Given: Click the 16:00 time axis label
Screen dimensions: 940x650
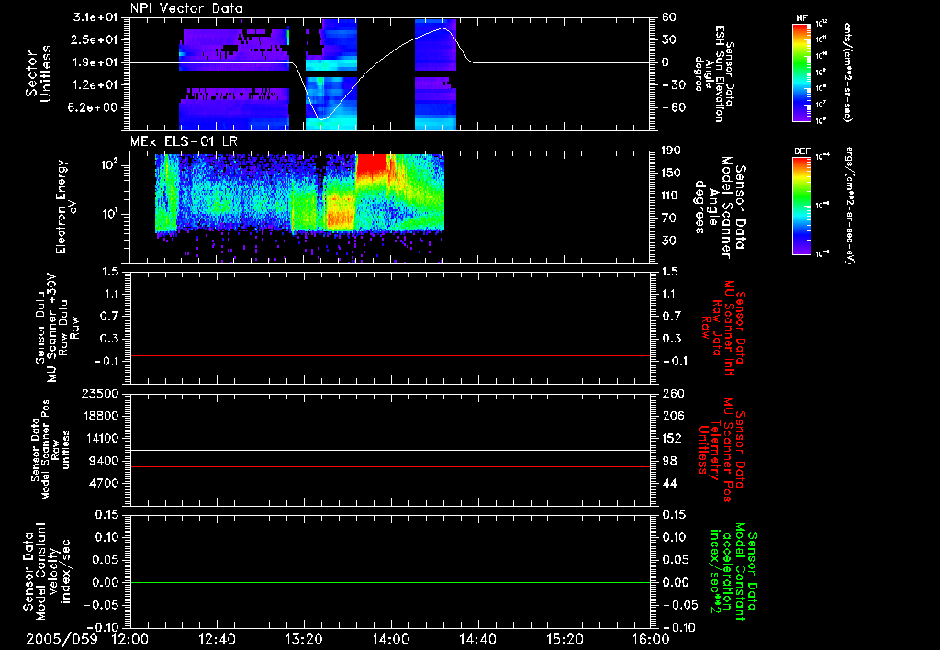Looking at the screenshot, I should [x=651, y=639].
